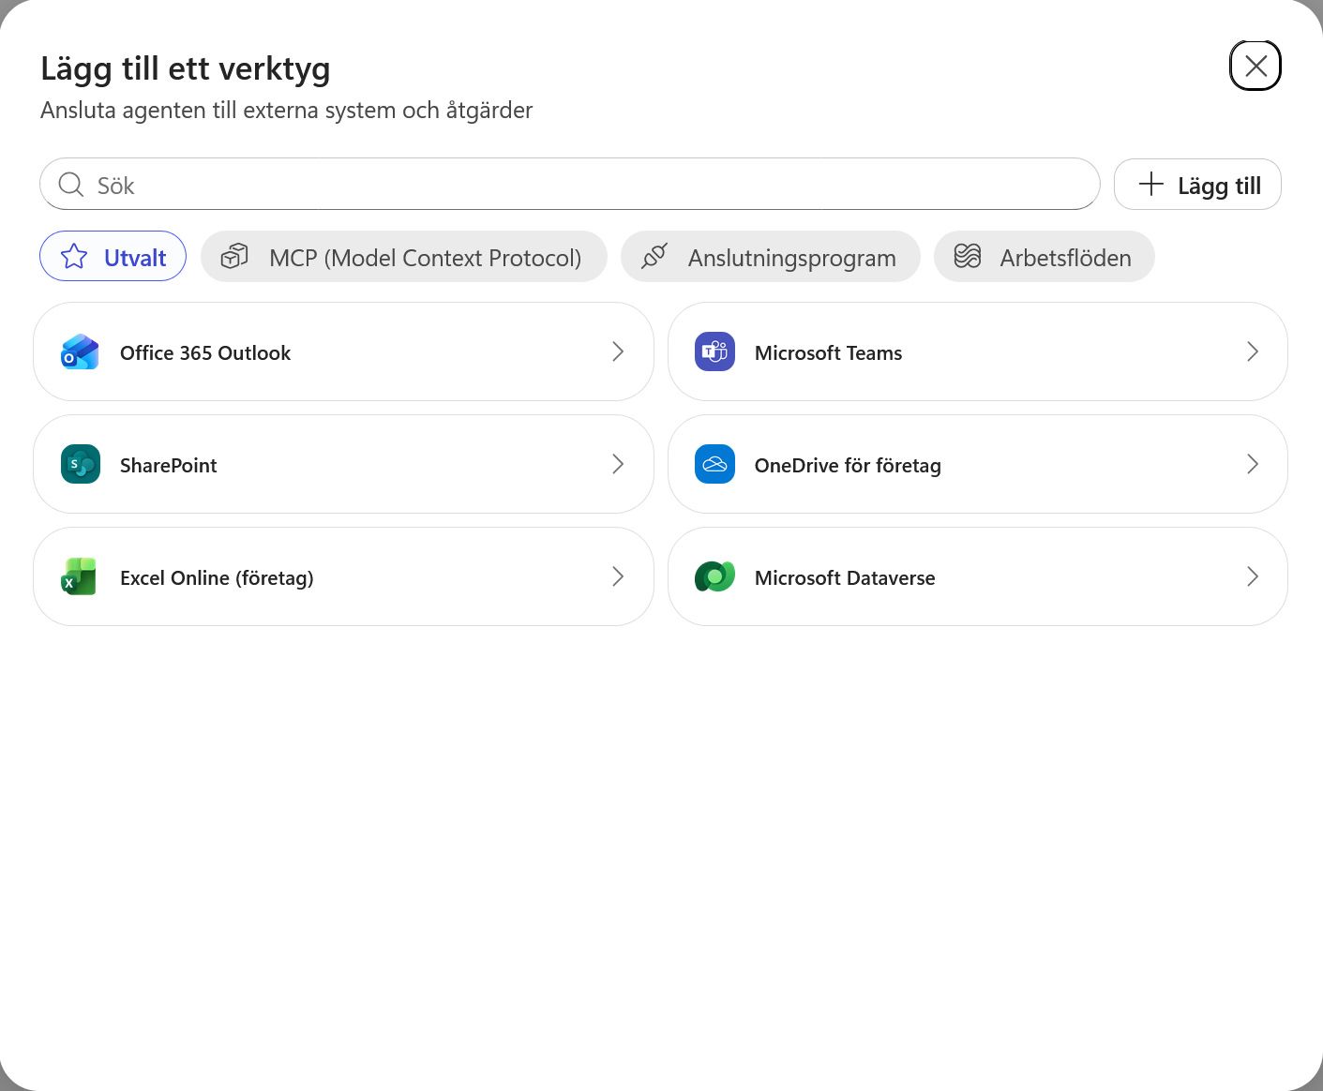Click the plus icon on Lägg till

(1151, 184)
